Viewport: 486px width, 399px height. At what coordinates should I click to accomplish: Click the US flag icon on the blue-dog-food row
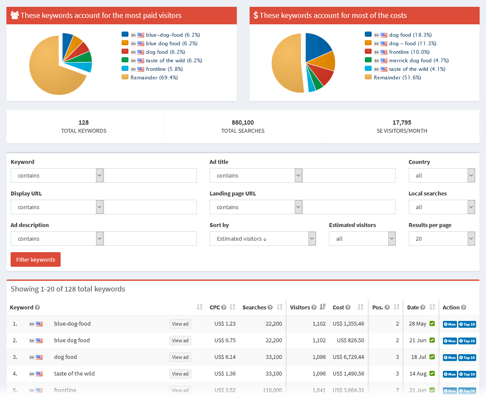[x=39, y=323]
